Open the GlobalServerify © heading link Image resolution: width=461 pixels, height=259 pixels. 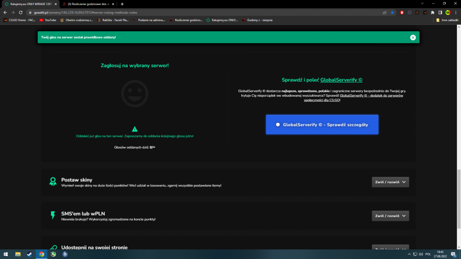[341, 80]
